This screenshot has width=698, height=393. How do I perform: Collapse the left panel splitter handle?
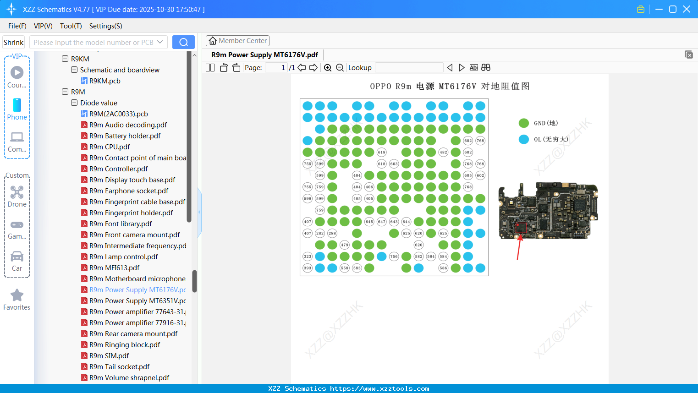tap(199, 212)
